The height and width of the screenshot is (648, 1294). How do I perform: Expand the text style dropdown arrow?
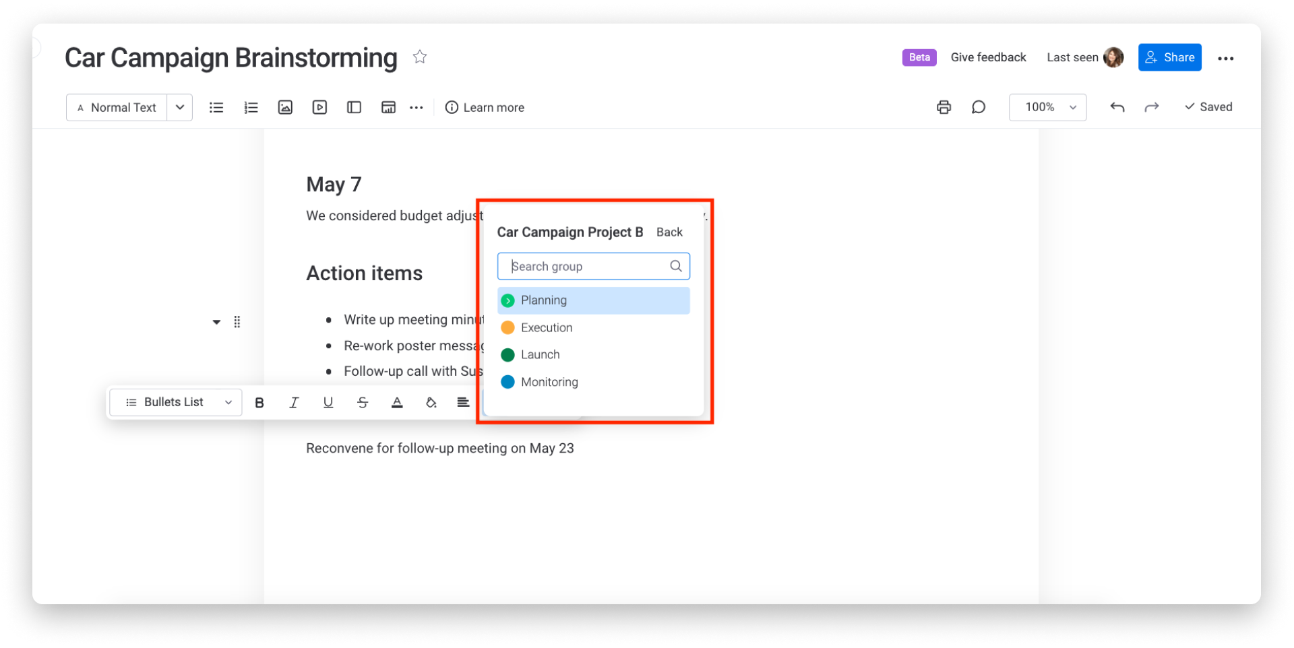point(180,108)
